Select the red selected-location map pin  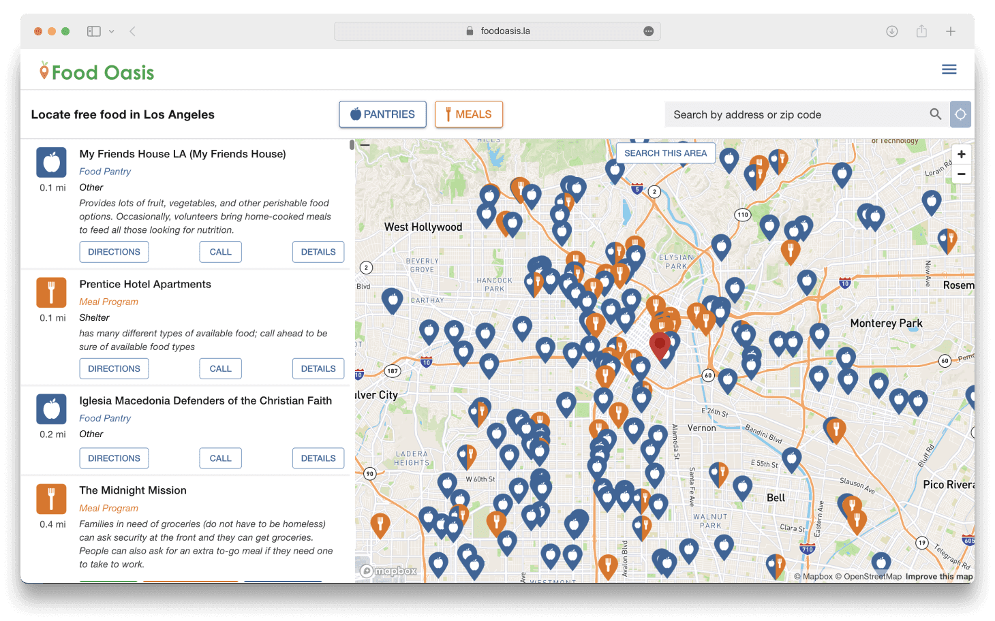pyautogui.click(x=659, y=345)
